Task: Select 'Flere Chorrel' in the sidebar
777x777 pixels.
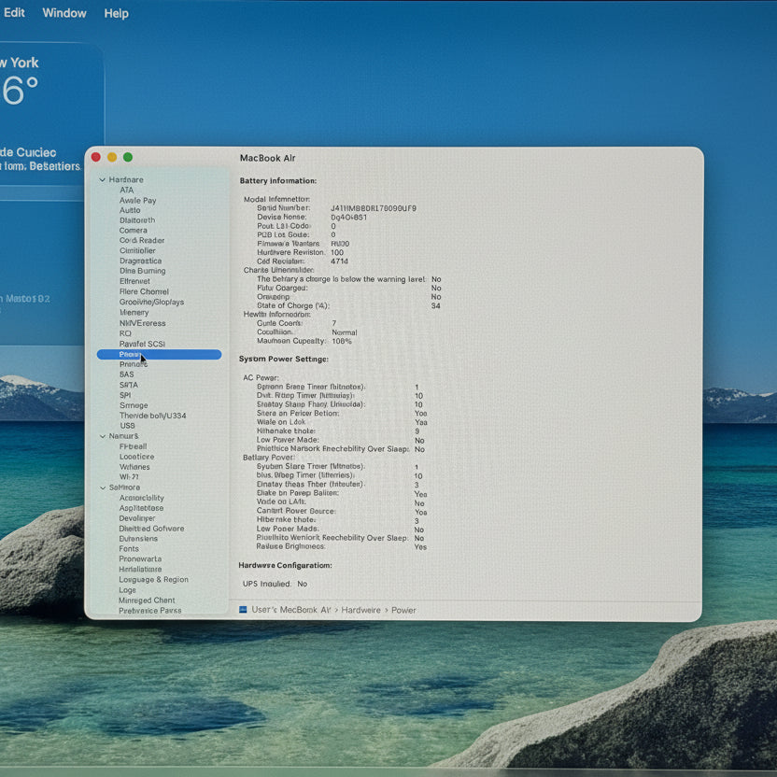Action: click(x=144, y=291)
